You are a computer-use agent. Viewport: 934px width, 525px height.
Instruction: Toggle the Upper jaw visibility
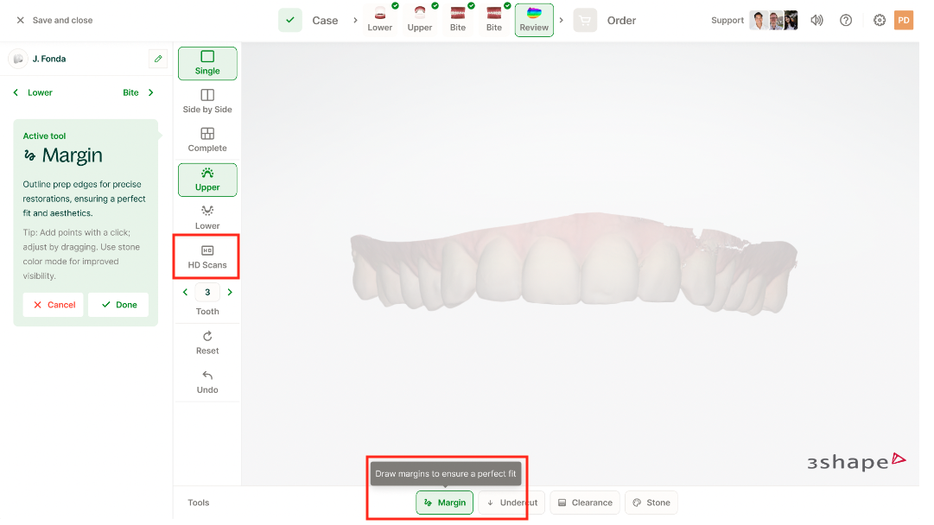207,180
